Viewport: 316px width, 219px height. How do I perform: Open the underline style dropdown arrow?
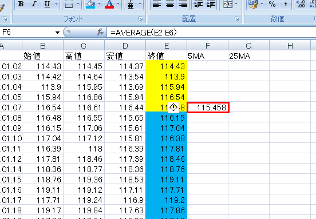coord(57,4)
